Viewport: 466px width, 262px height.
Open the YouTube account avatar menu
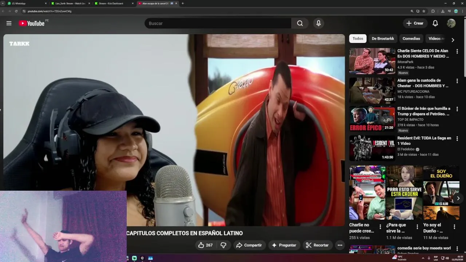point(451,23)
